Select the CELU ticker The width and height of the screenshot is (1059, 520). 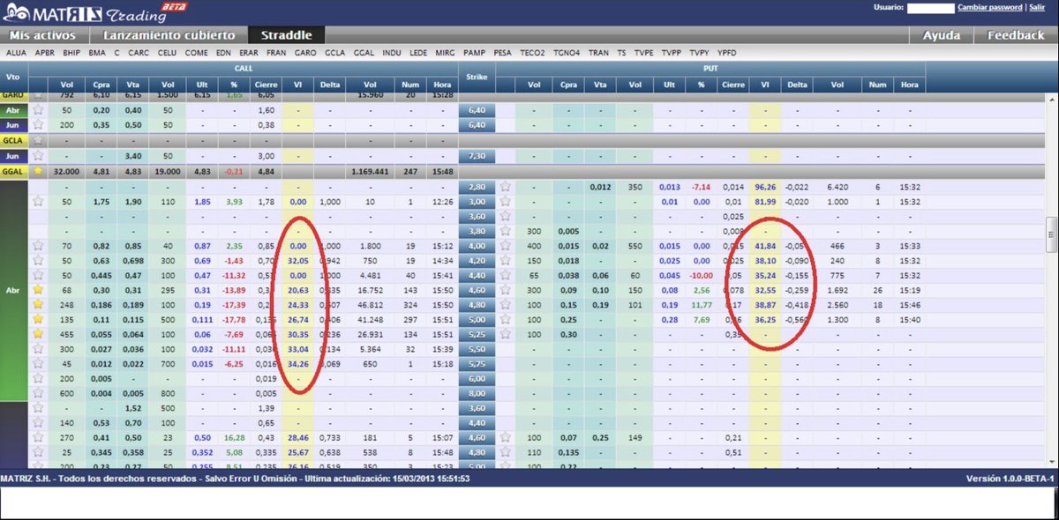coord(167,53)
